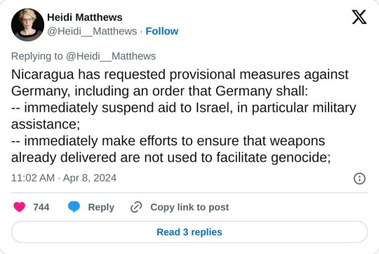This screenshot has width=379, height=254.
Task: Open the @Heidi__Matthews handle beside Follow
Action: click(x=92, y=32)
